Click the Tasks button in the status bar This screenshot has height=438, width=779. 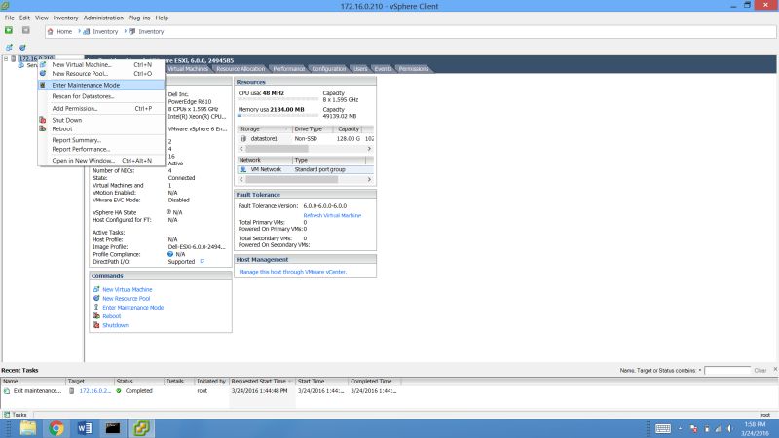coord(16,415)
